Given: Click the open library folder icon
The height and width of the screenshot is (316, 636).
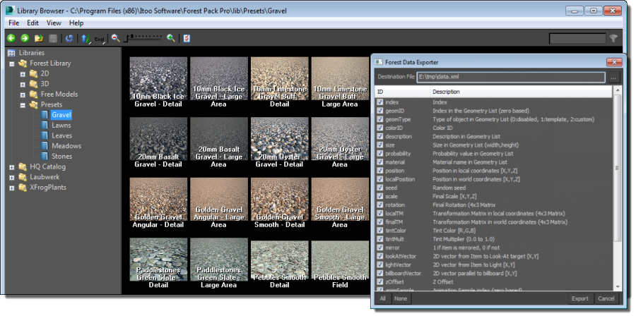Looking at the screenshot, I should pyautogui.click(x=39, y=38).
